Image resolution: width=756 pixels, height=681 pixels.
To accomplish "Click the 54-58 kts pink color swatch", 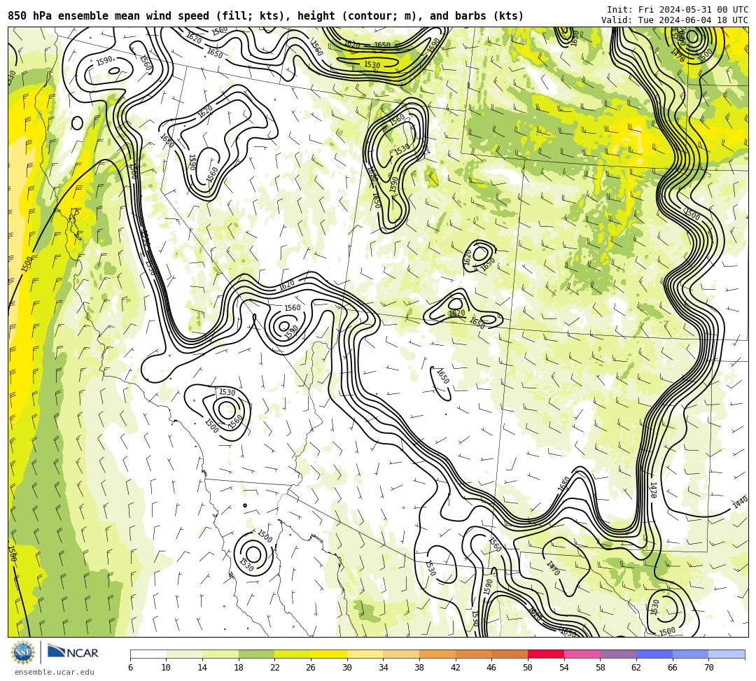I will click(582, 654).
